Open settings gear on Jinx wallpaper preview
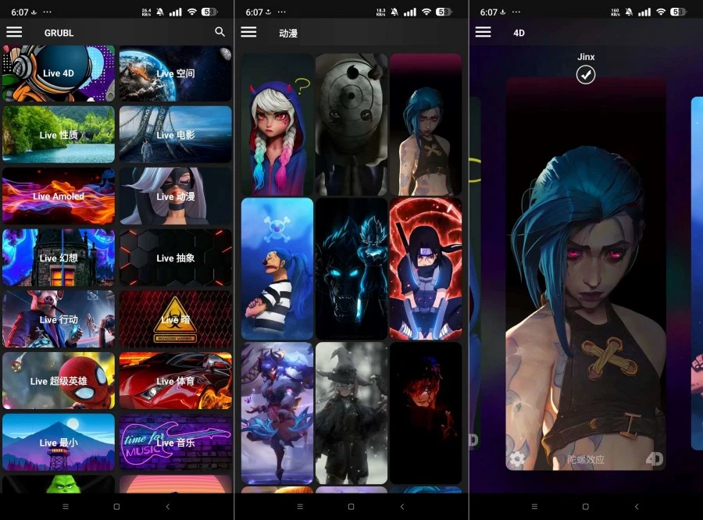 [x=517, y=459]
